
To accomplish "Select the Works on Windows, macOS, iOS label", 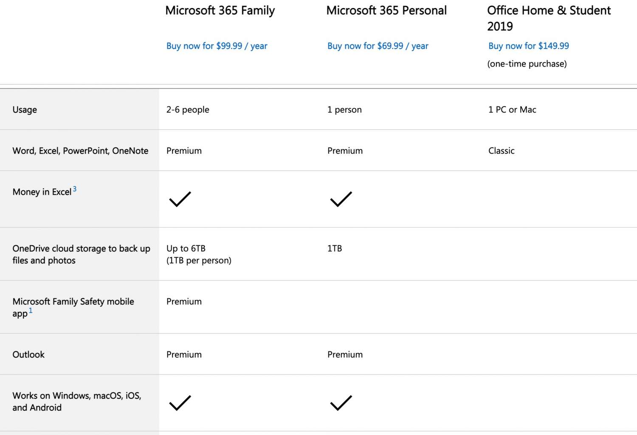I will tap(77, 401).
